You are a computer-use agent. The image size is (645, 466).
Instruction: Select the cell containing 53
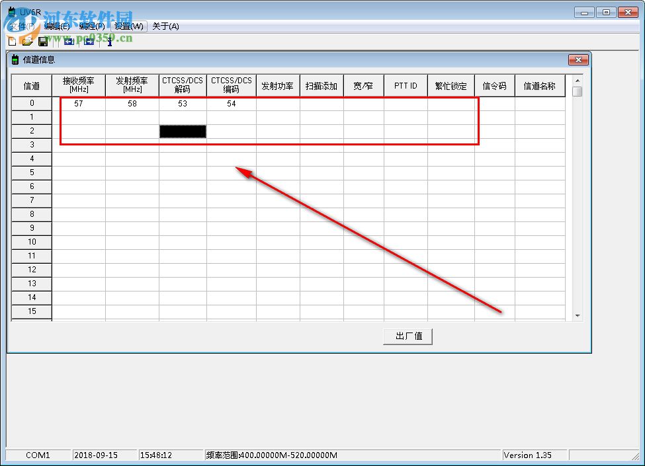tap(183, 104)
